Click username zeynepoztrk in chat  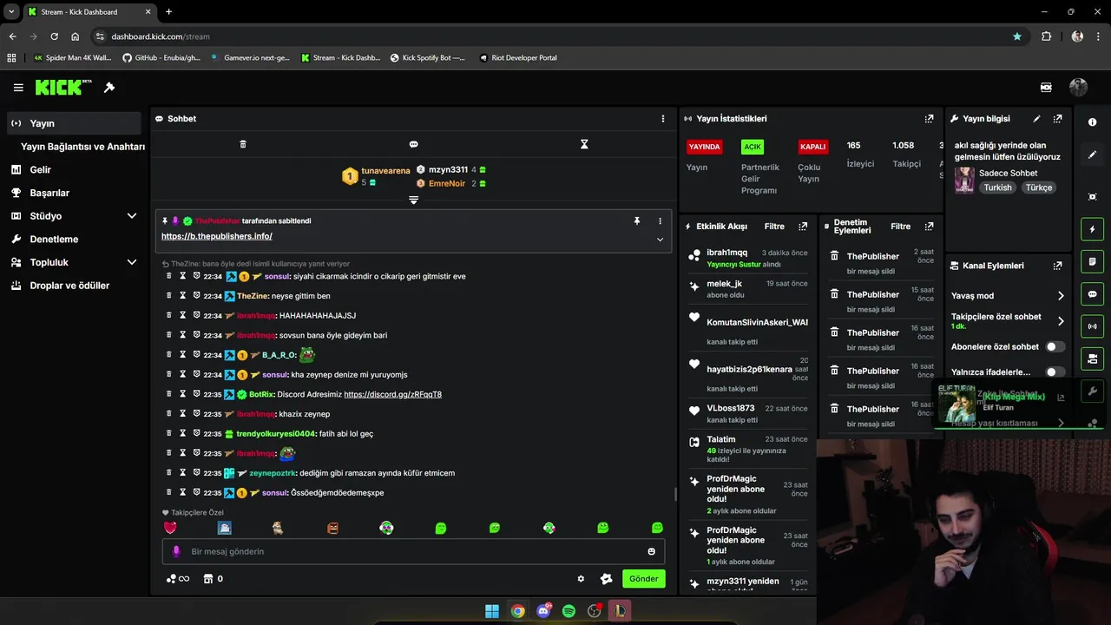(273, 473)
